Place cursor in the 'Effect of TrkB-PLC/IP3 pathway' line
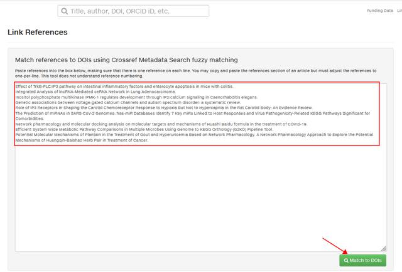The height and width of the screenshot is (272, 402). [x=124, y=86]
